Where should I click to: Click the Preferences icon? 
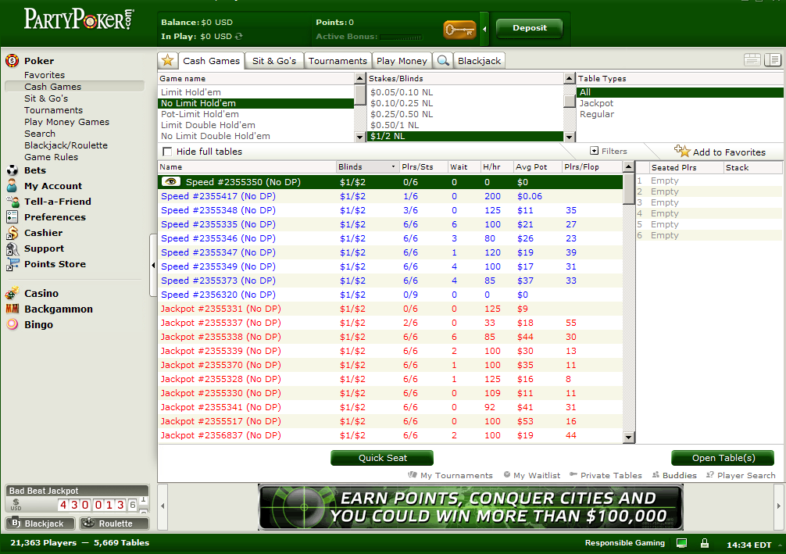coord(12,217)
